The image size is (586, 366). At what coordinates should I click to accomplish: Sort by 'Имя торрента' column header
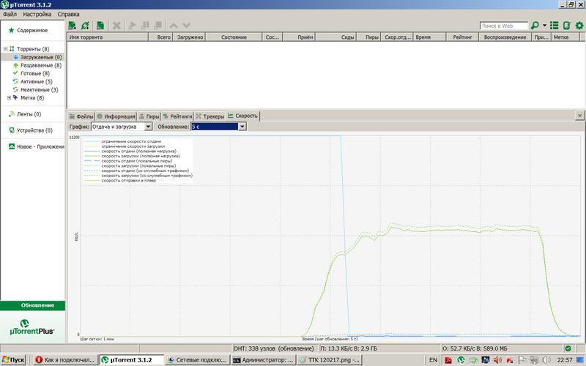tap(108, 37)
